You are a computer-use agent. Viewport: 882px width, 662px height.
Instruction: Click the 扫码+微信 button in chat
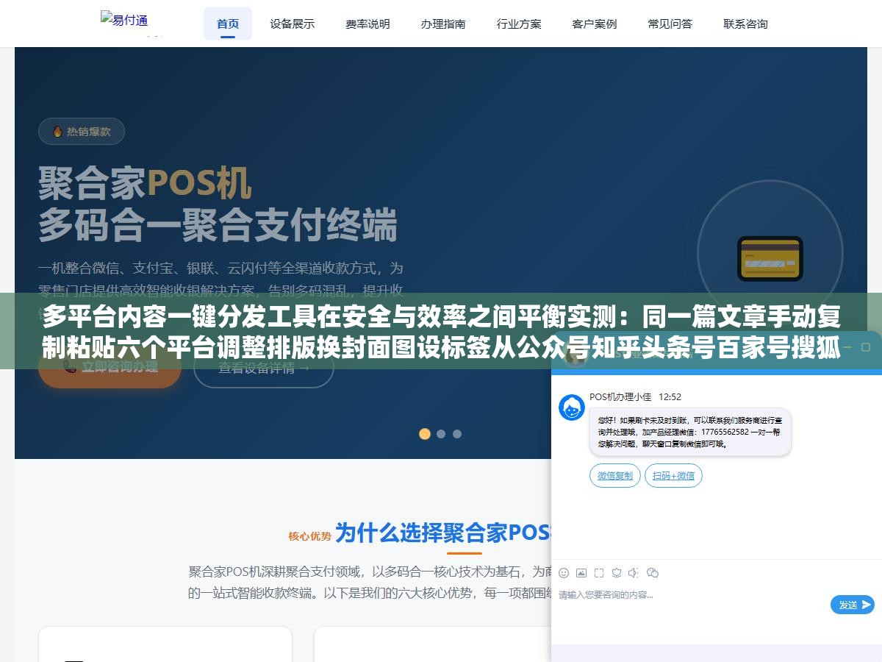pos(673,476)
